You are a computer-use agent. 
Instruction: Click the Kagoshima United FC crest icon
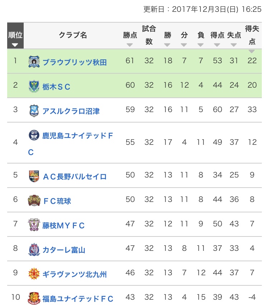point(34,135)
